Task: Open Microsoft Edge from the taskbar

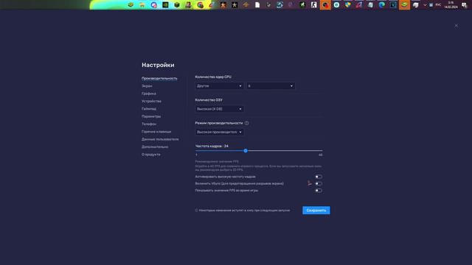Action: coord(382,5)
